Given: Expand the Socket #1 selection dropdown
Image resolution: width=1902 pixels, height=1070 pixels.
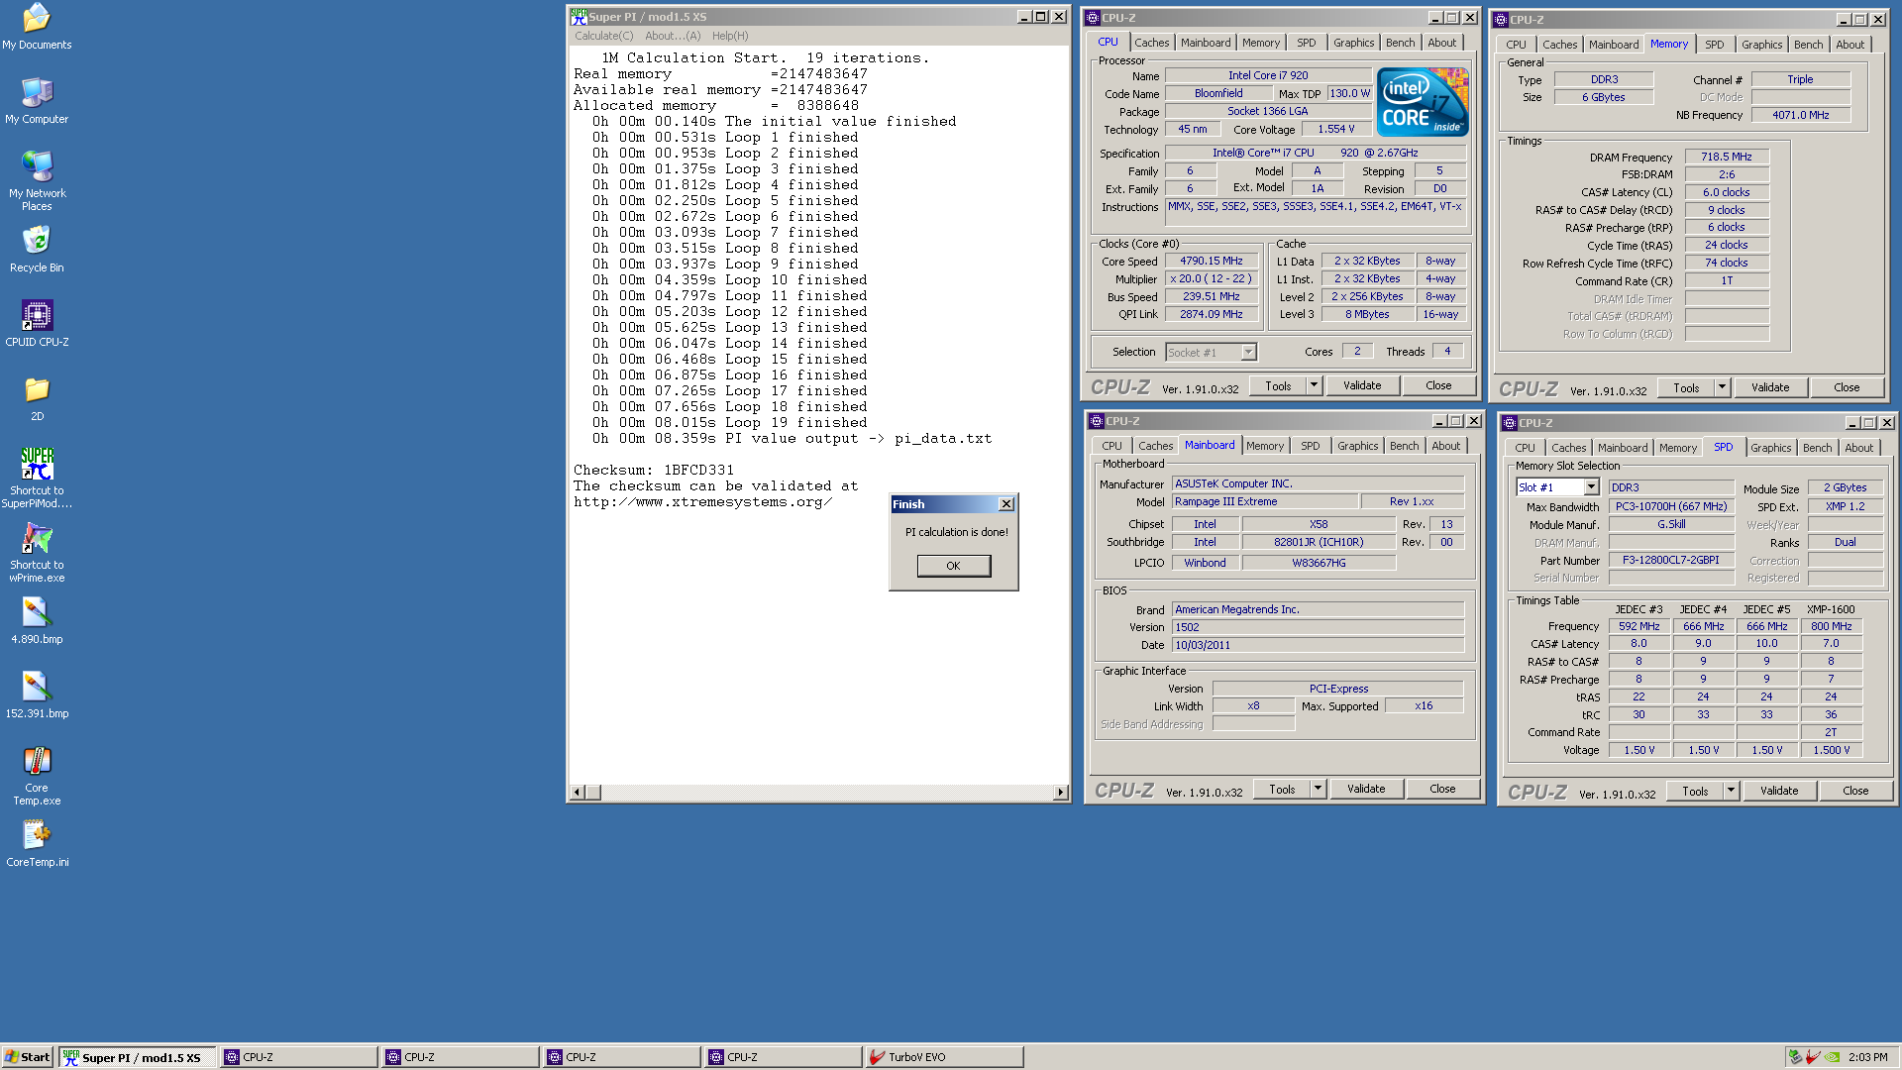Looking at the screenshot, I should [1248, 352].
